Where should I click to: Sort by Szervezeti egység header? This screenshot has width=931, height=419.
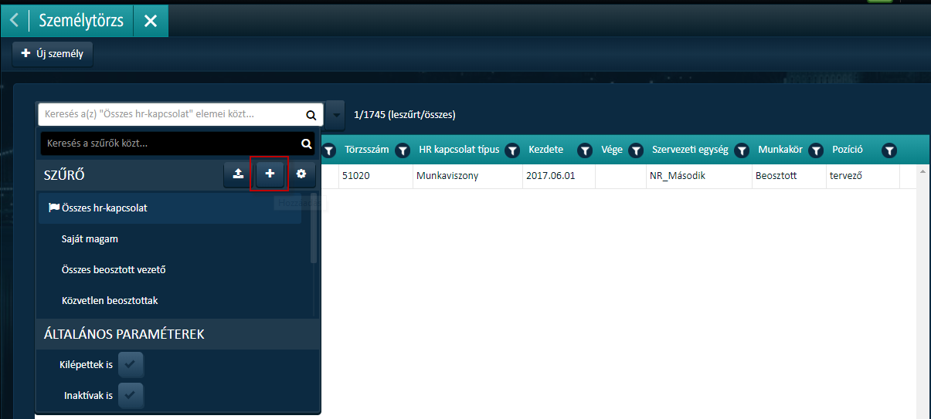689,150
